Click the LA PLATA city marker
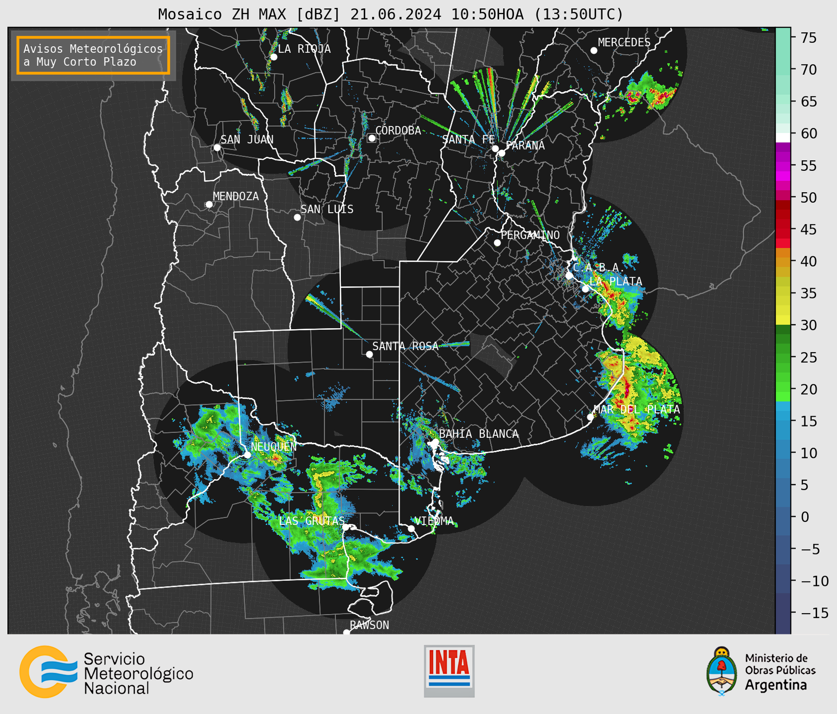837x714 pixels. pyautogui.click(x=585, y=288)
